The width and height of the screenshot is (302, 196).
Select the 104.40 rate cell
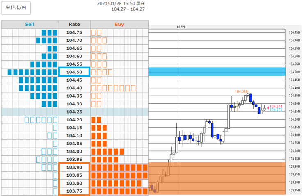tap(74, 88)
